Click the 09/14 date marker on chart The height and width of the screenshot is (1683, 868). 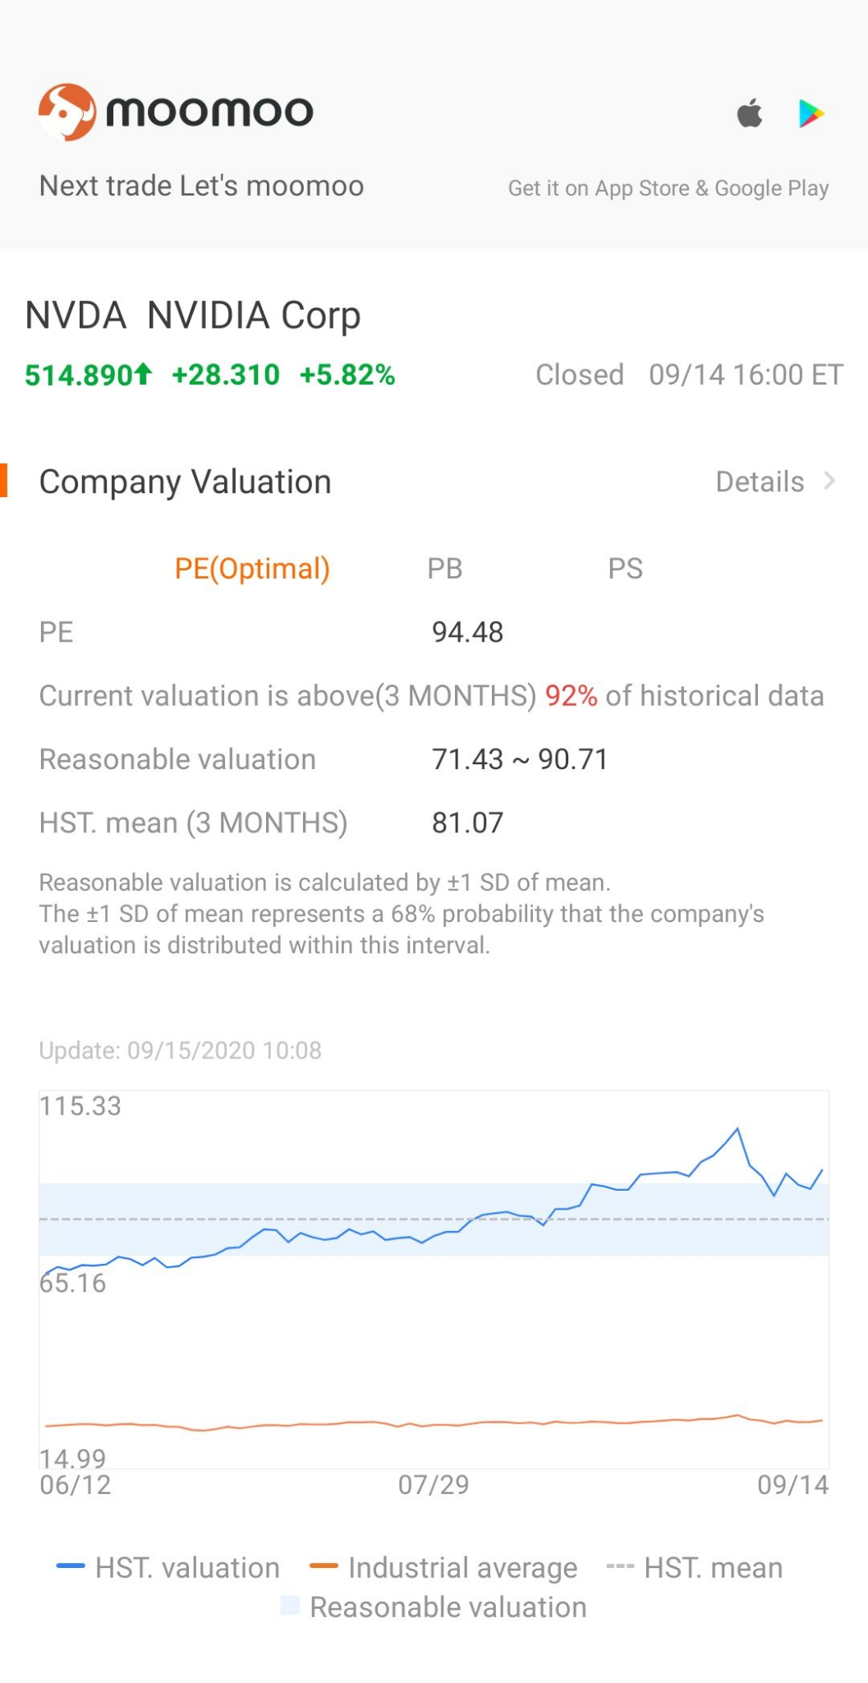click(792, 1485)
